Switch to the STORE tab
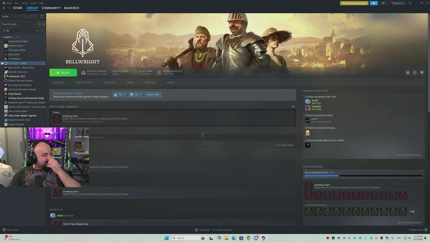 coord(18,8)
